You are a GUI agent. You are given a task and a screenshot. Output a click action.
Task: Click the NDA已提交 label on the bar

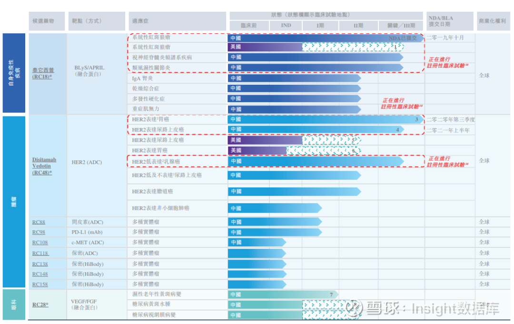pyautogui.click(x=403, y=38)
